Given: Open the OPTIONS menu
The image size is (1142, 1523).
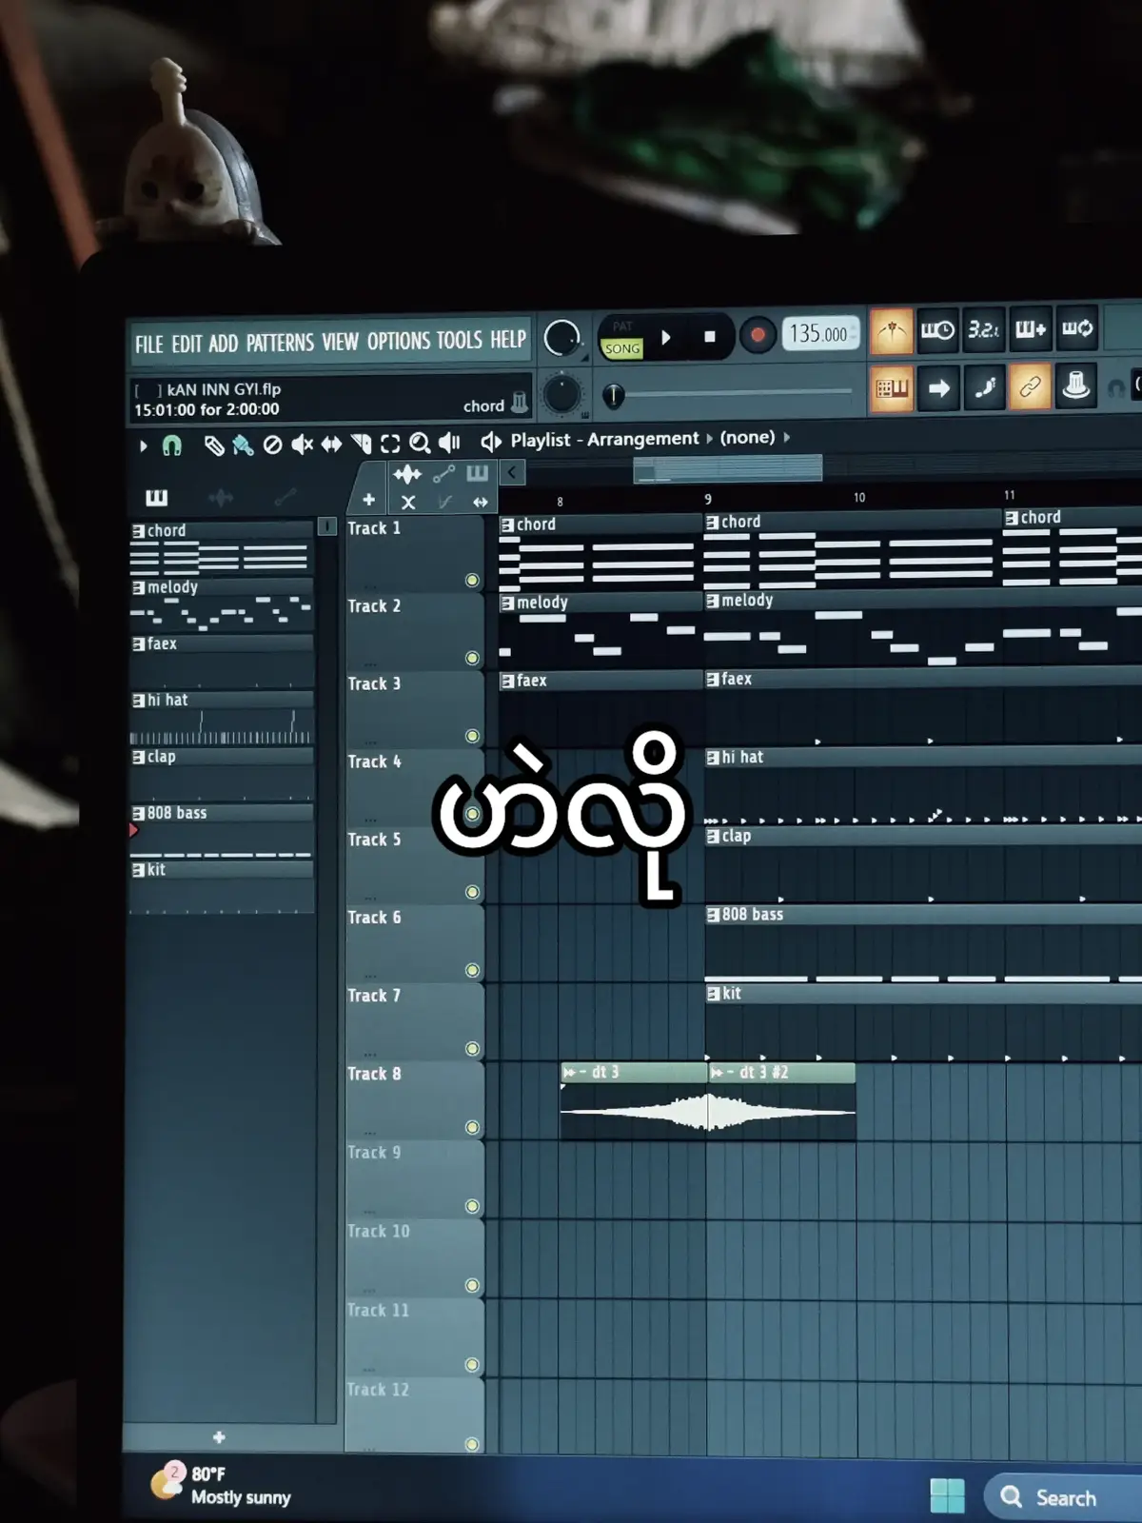Looking at the screenshot, I should (x=397, y=341).
